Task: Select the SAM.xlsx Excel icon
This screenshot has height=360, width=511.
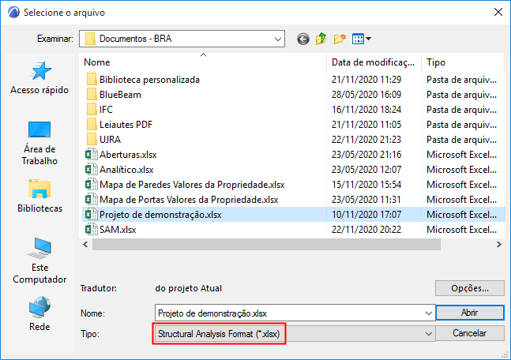Action: [92, 230]
